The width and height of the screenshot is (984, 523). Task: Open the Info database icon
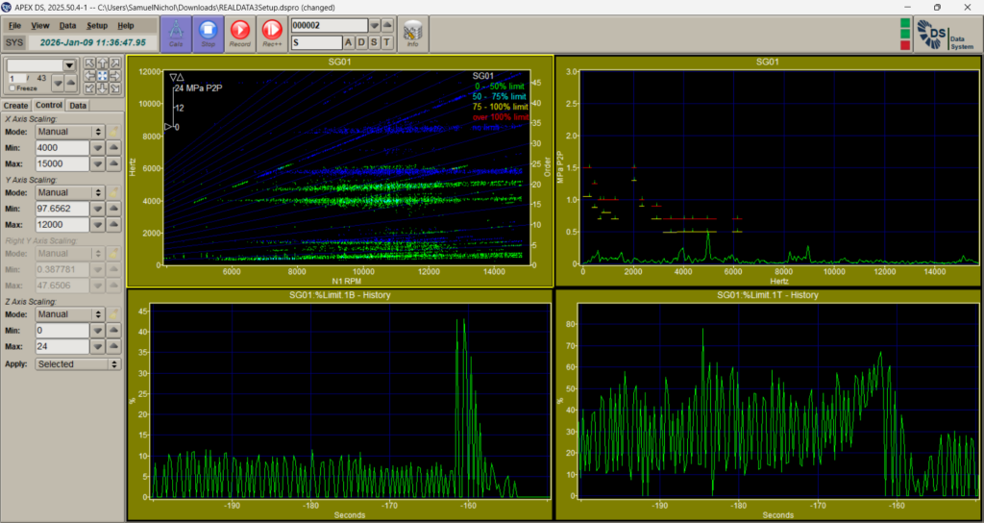(x=412, y=34)
